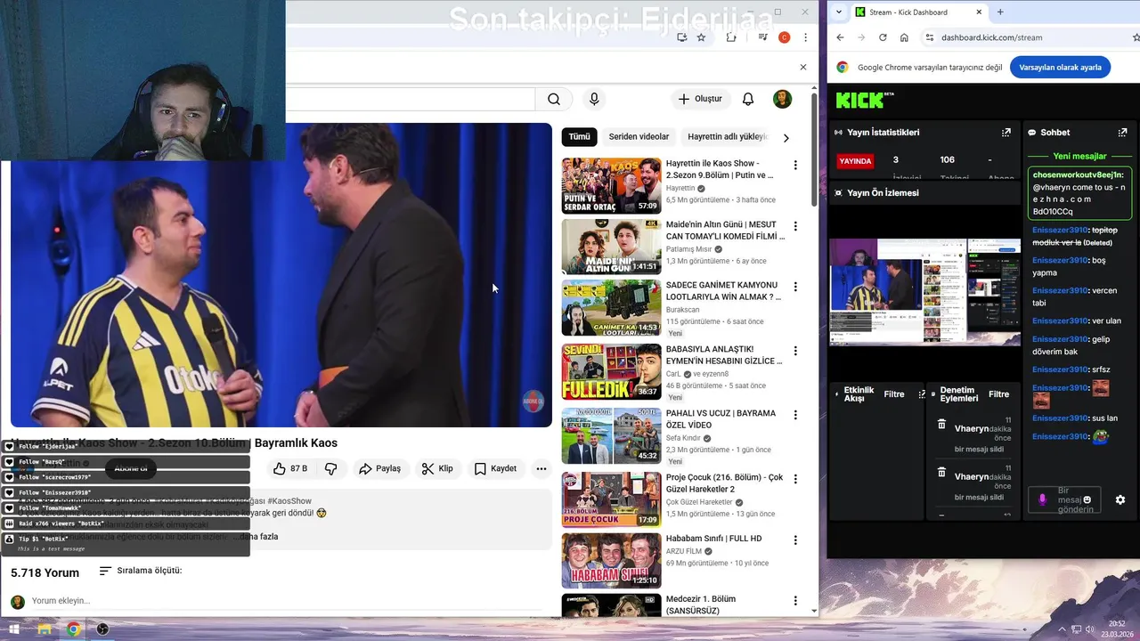Click the Kick logo
Screen dimensions: 1140x641
tap(864, 100)
